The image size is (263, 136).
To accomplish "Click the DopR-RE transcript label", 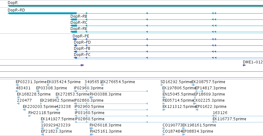I will pos(79,29).
